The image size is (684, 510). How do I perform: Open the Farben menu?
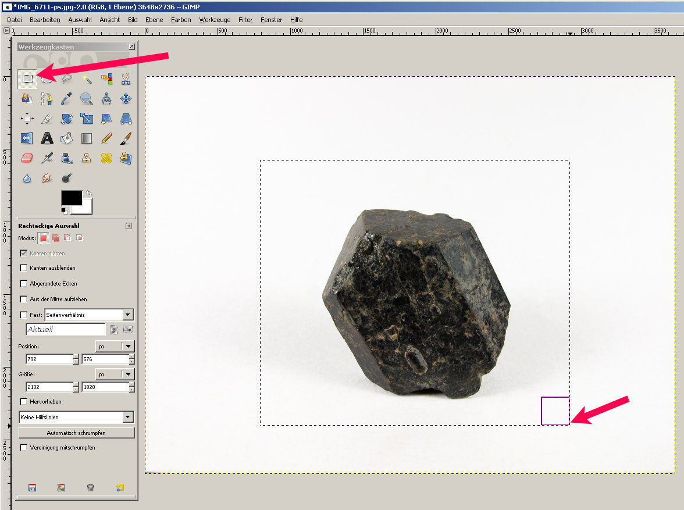pos(181,20)
